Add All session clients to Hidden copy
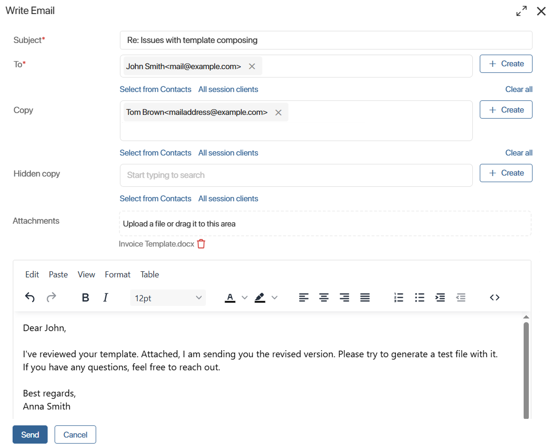The height and width of the screenshot is (445, 547). click(x=228, y=198)
